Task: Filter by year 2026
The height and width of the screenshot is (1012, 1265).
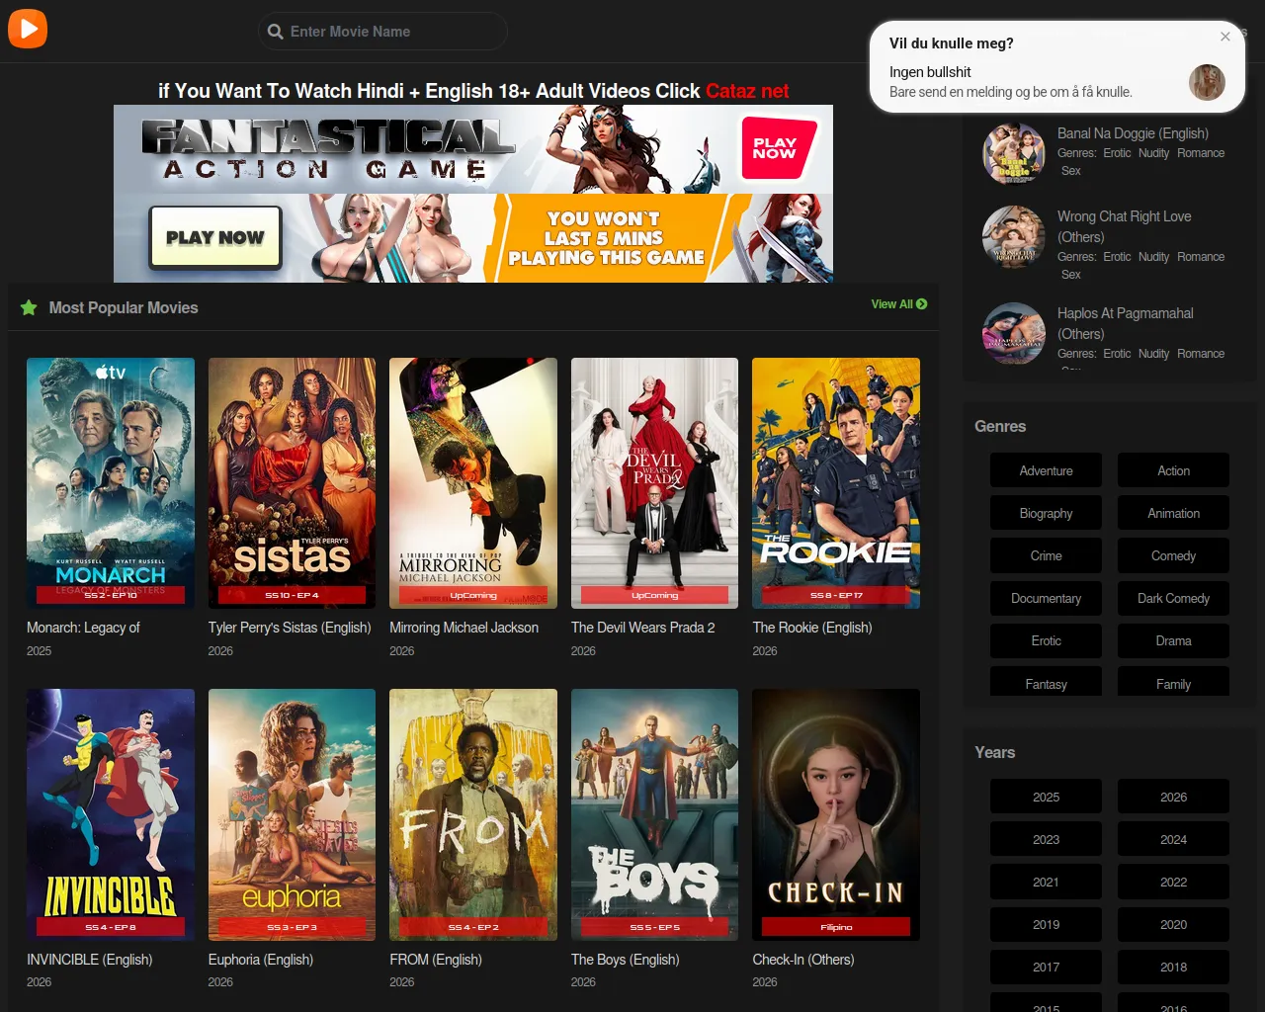Action: pos(1173,797)
